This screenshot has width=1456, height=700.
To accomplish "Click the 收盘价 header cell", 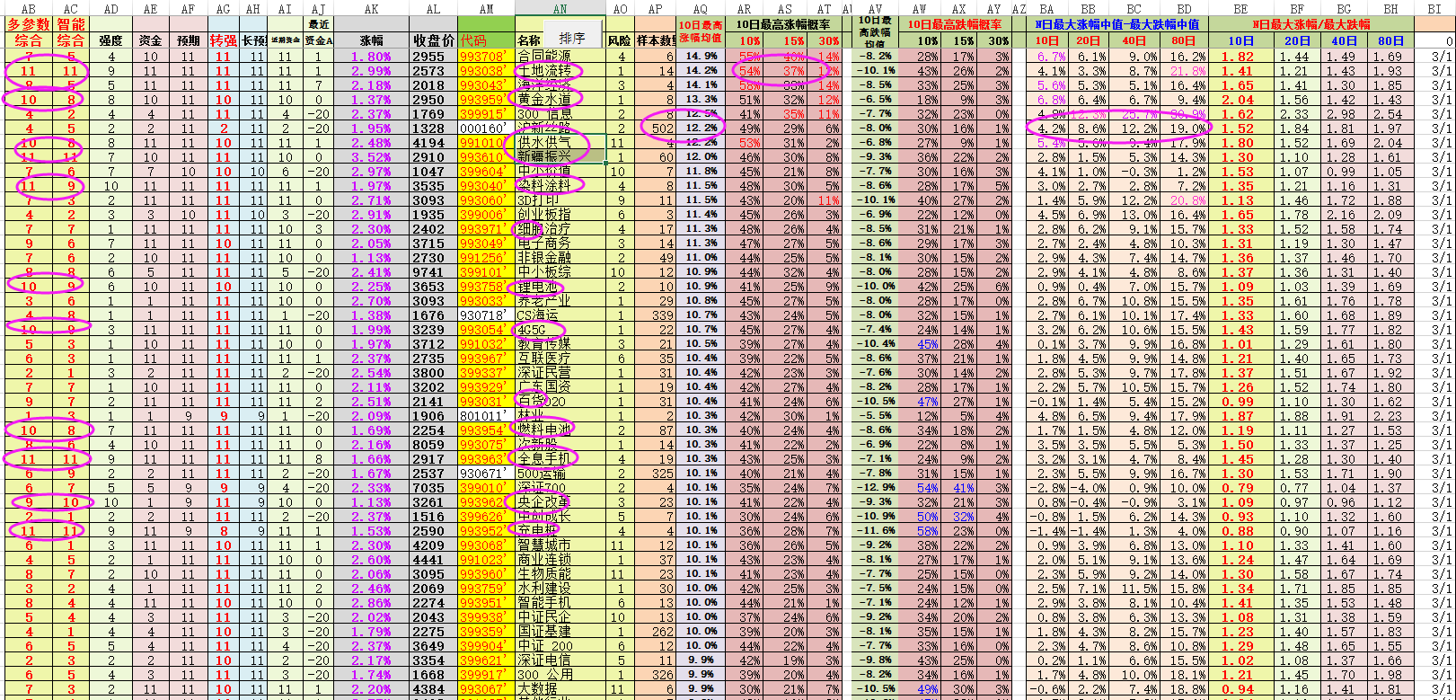I will (434, 40).
